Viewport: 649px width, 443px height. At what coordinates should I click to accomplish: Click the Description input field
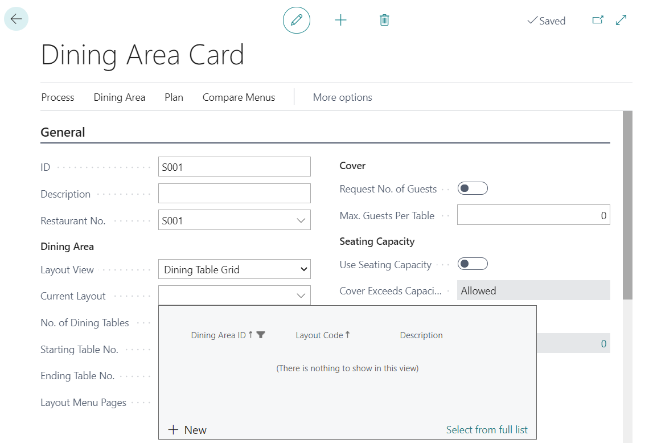coord(234,194)
